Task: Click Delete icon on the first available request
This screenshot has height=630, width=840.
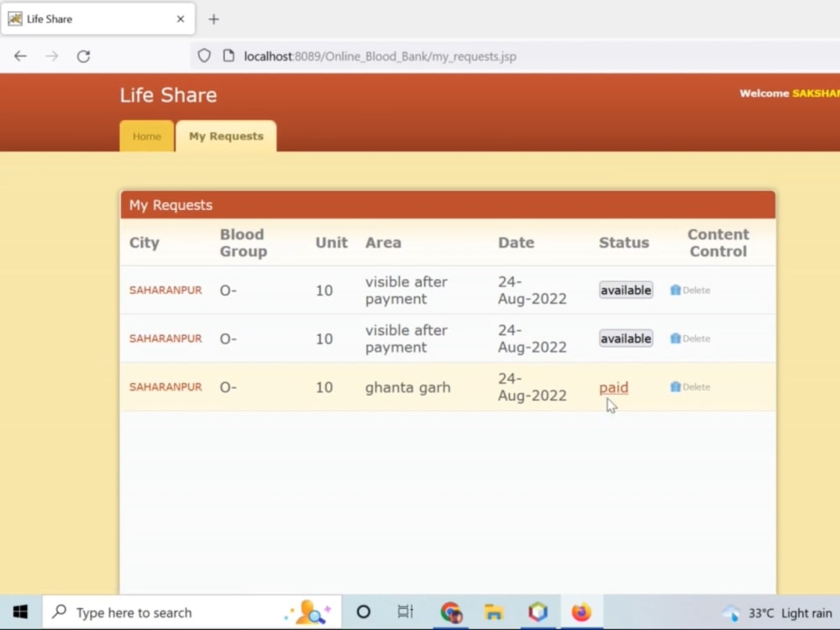Action: [x=689, y=289]
